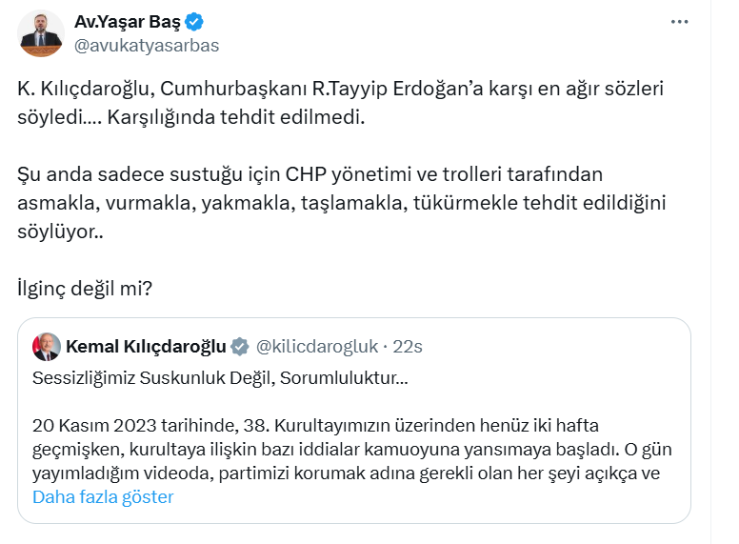Screen dimensions: 739x544
Task: Open the 22s timestamp of quoted tweet
Action: pos(408,346)
